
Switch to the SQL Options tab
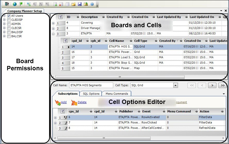(91, 94)
